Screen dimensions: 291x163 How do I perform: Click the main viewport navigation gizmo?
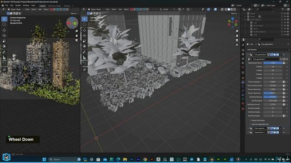232,23
